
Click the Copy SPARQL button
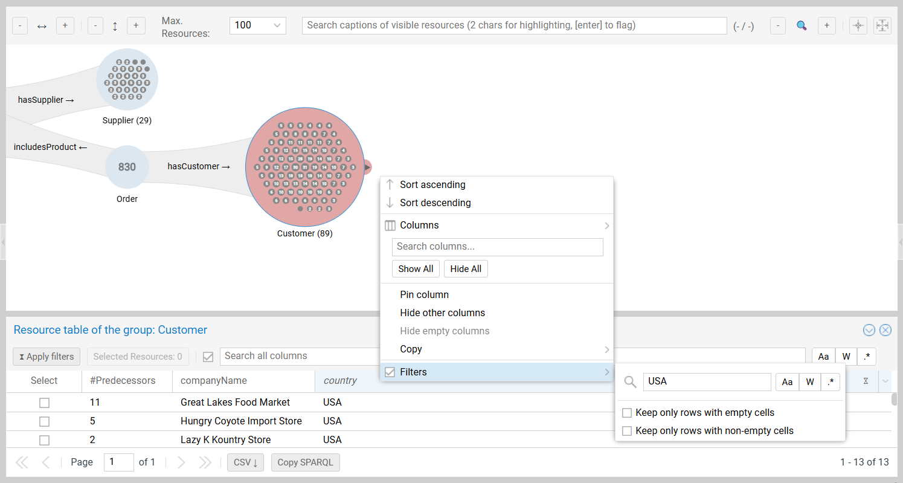[305, 462]
